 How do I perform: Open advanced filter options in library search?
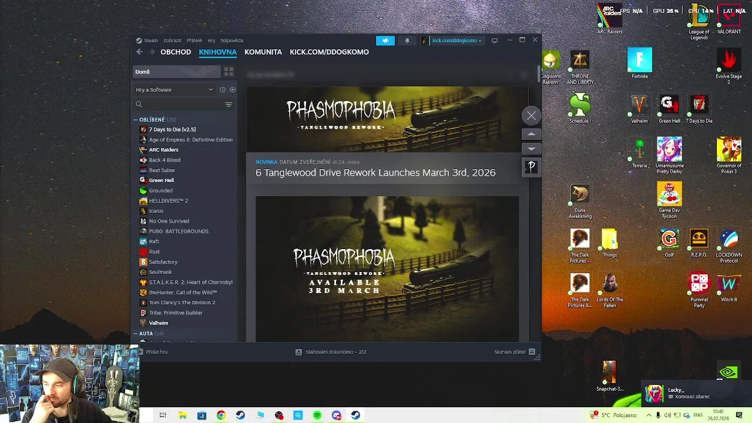pos(229,105)
